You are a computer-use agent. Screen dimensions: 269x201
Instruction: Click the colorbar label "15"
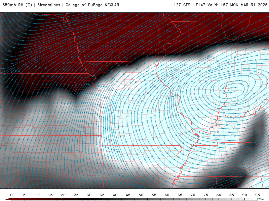point(50,195)
